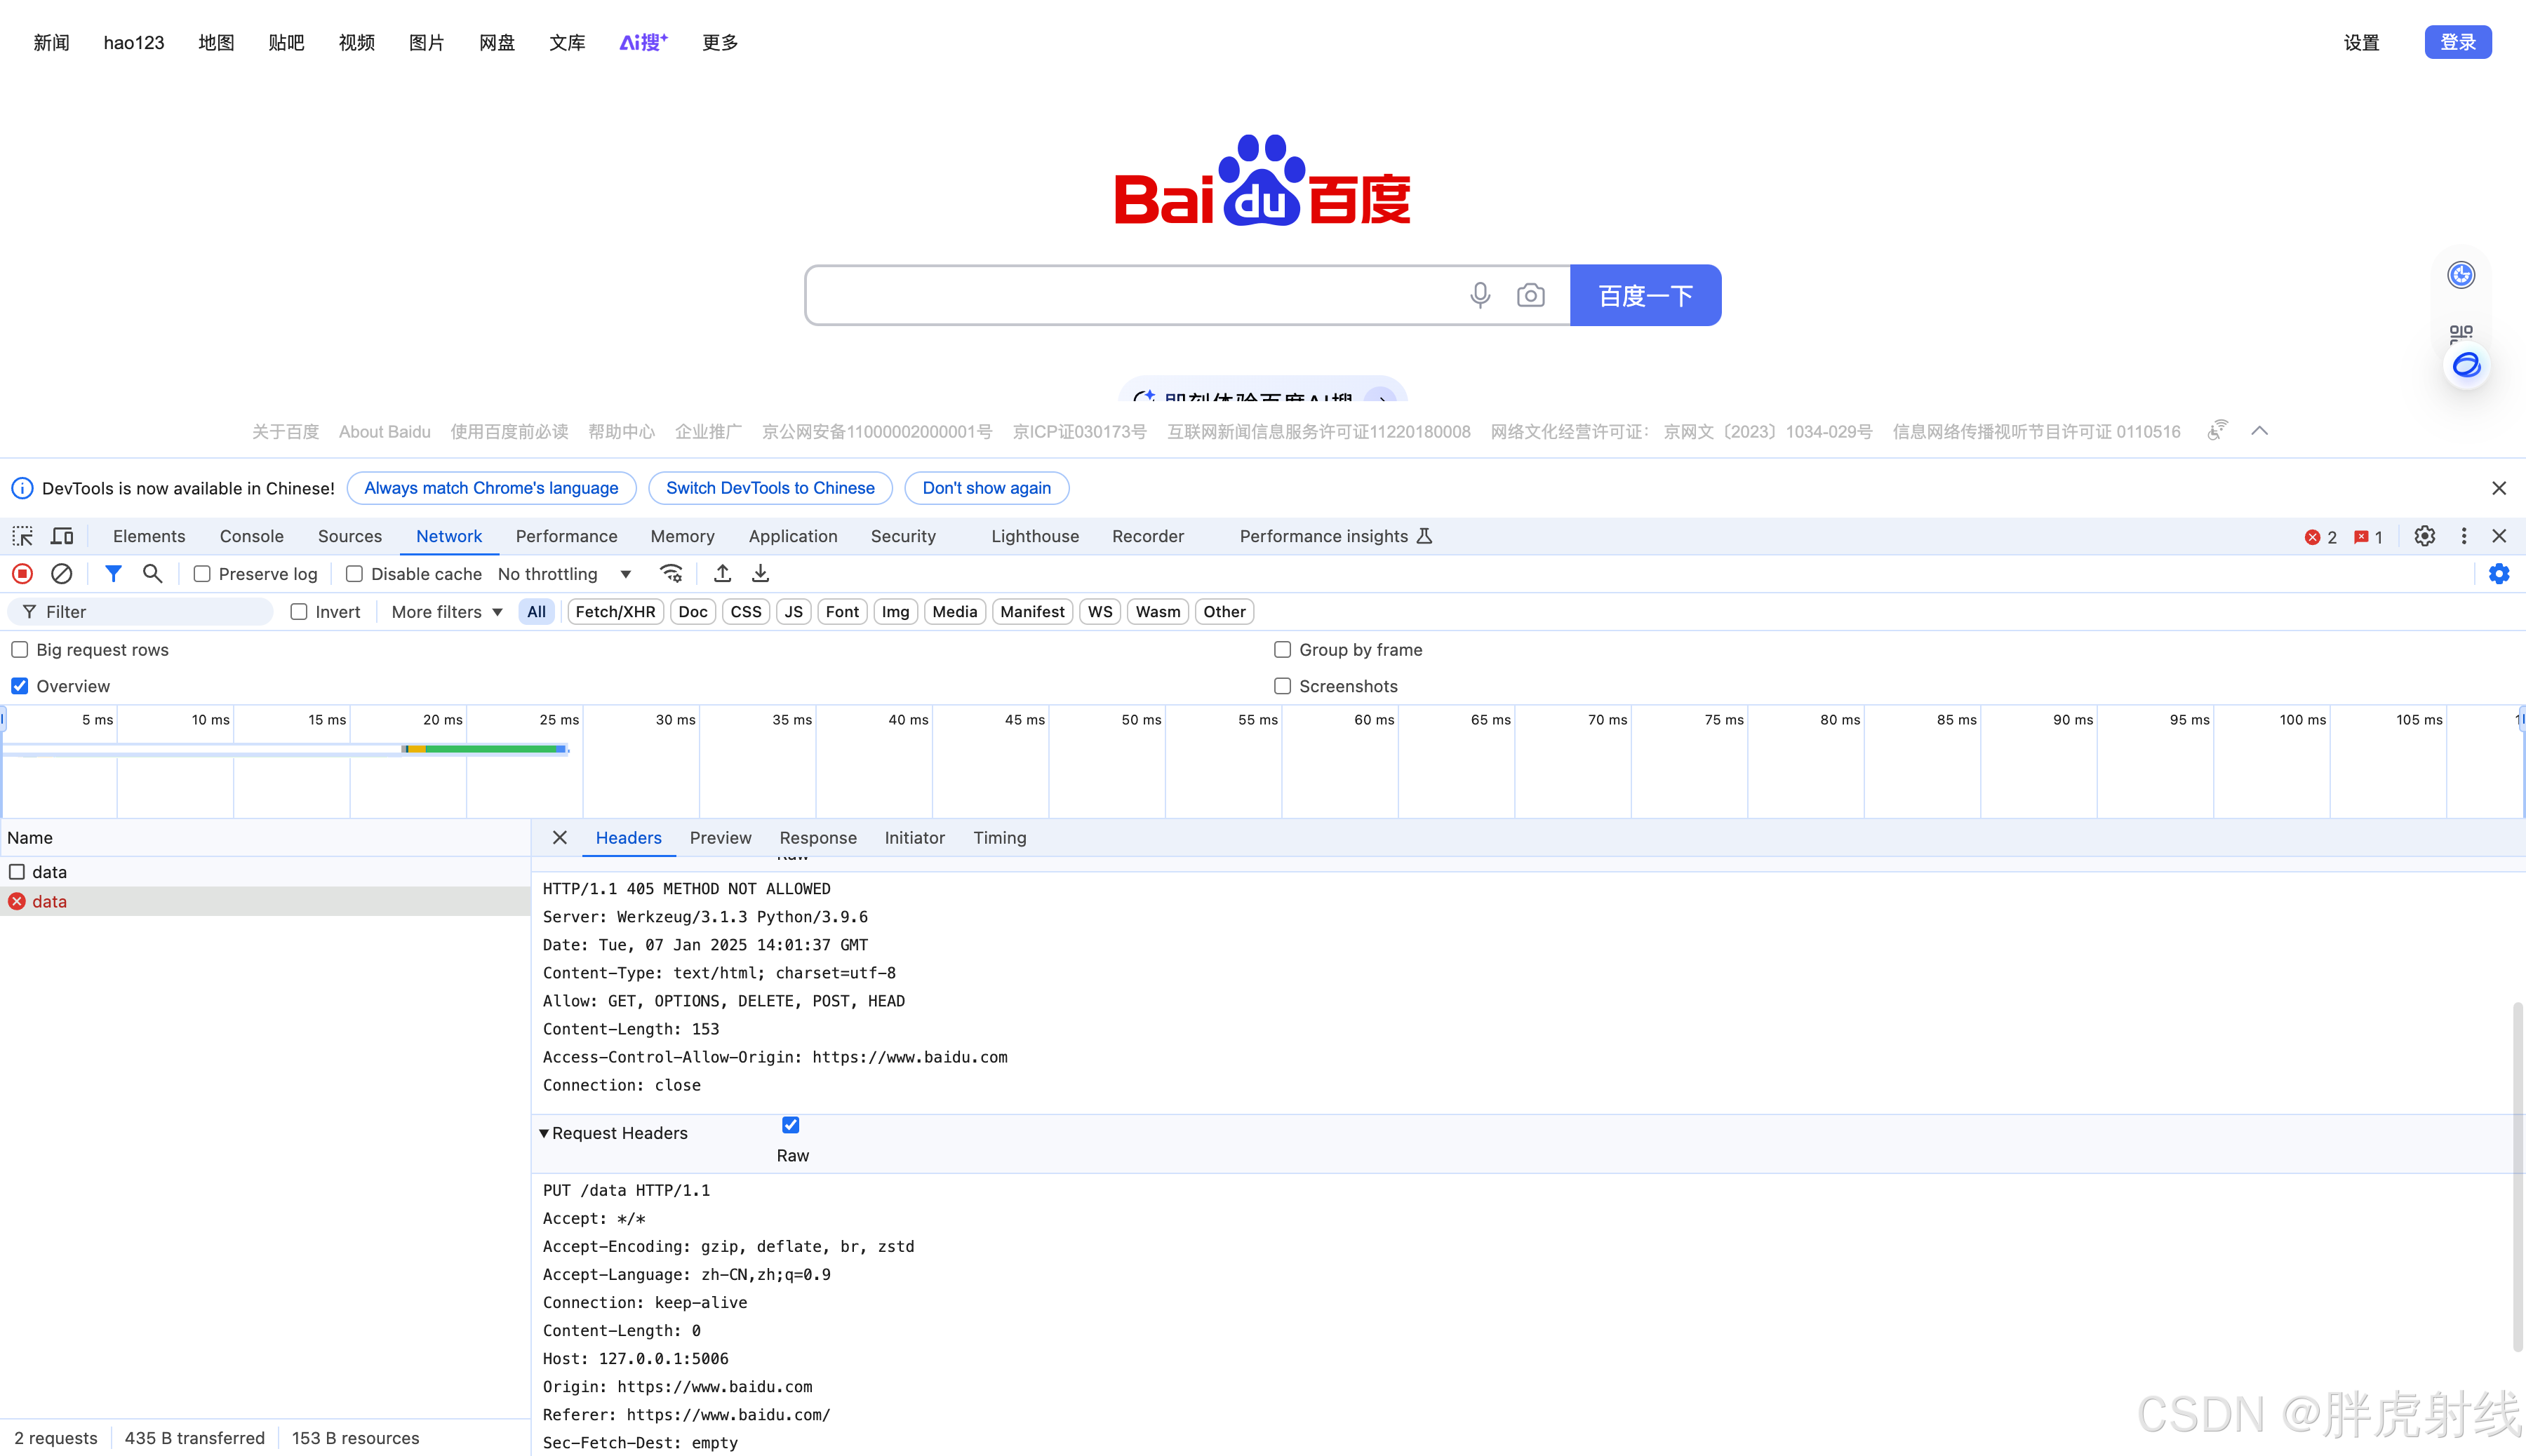Toggle the device toolbar icon

point(62,536)
